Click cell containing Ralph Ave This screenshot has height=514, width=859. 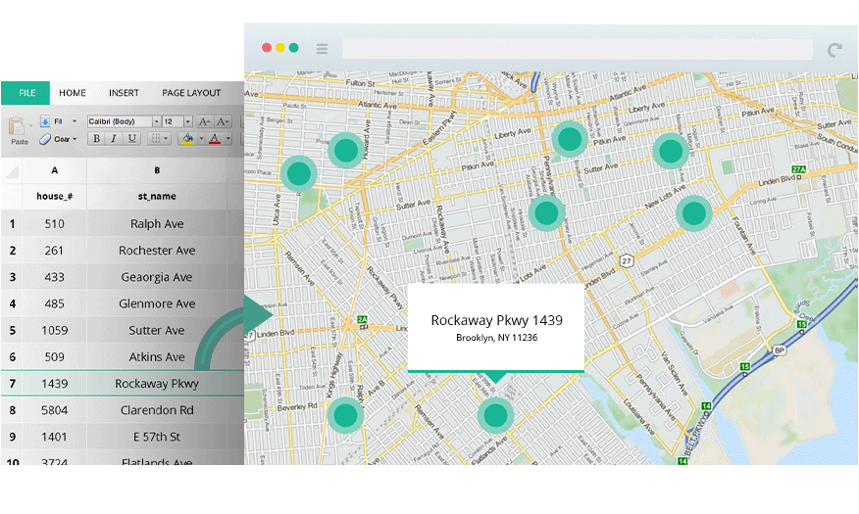tap(157, 223)
